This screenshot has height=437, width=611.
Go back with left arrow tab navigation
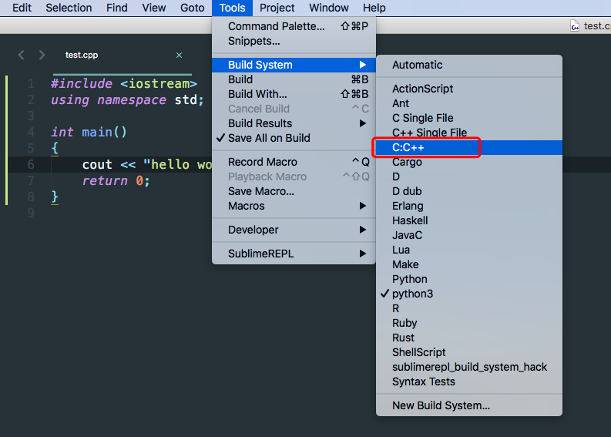[22, 55]
